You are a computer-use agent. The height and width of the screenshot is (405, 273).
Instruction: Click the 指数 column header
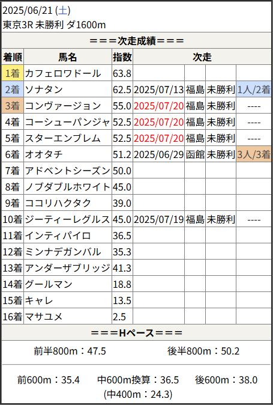122,57
